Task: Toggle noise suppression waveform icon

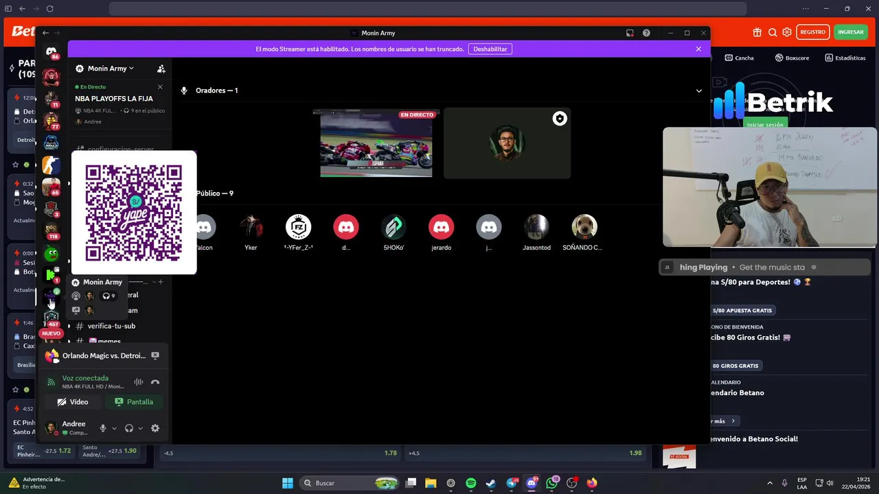Action: tap(138, 382)
